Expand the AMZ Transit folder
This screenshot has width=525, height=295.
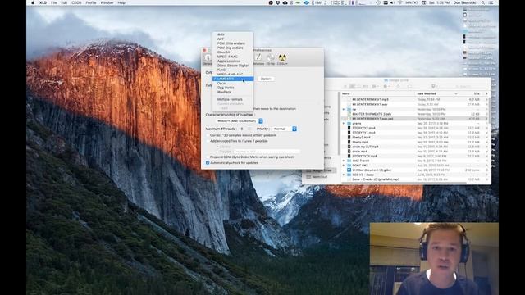[x=344, y=161]
